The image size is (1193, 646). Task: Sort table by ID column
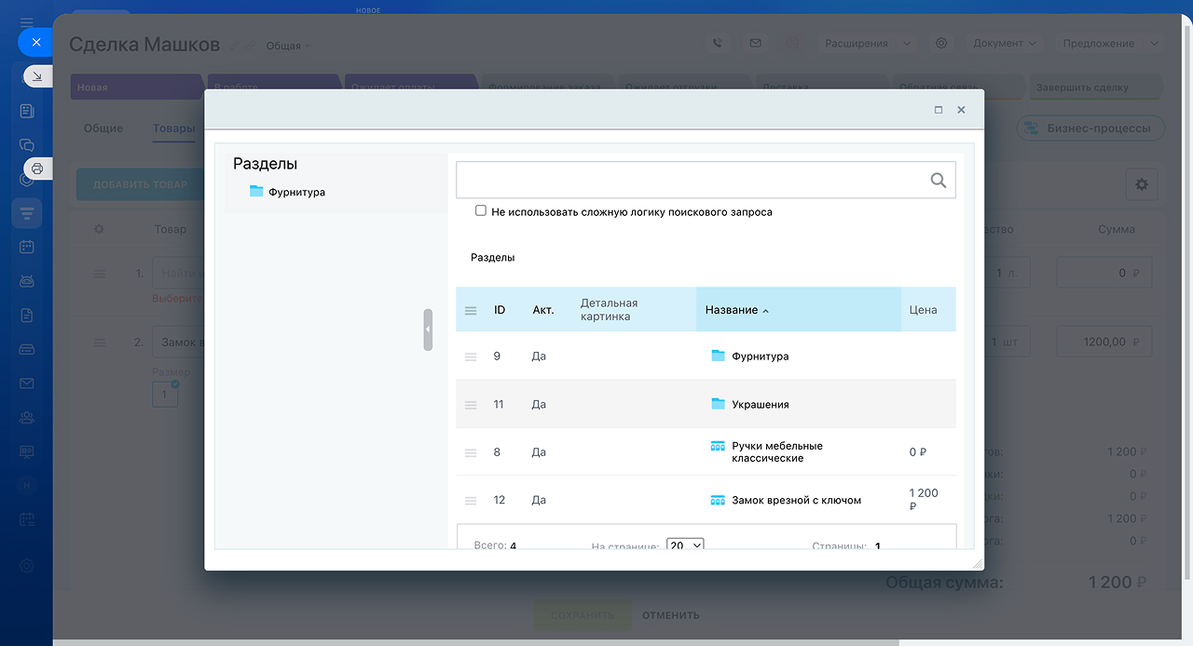[x=500, y=310]
